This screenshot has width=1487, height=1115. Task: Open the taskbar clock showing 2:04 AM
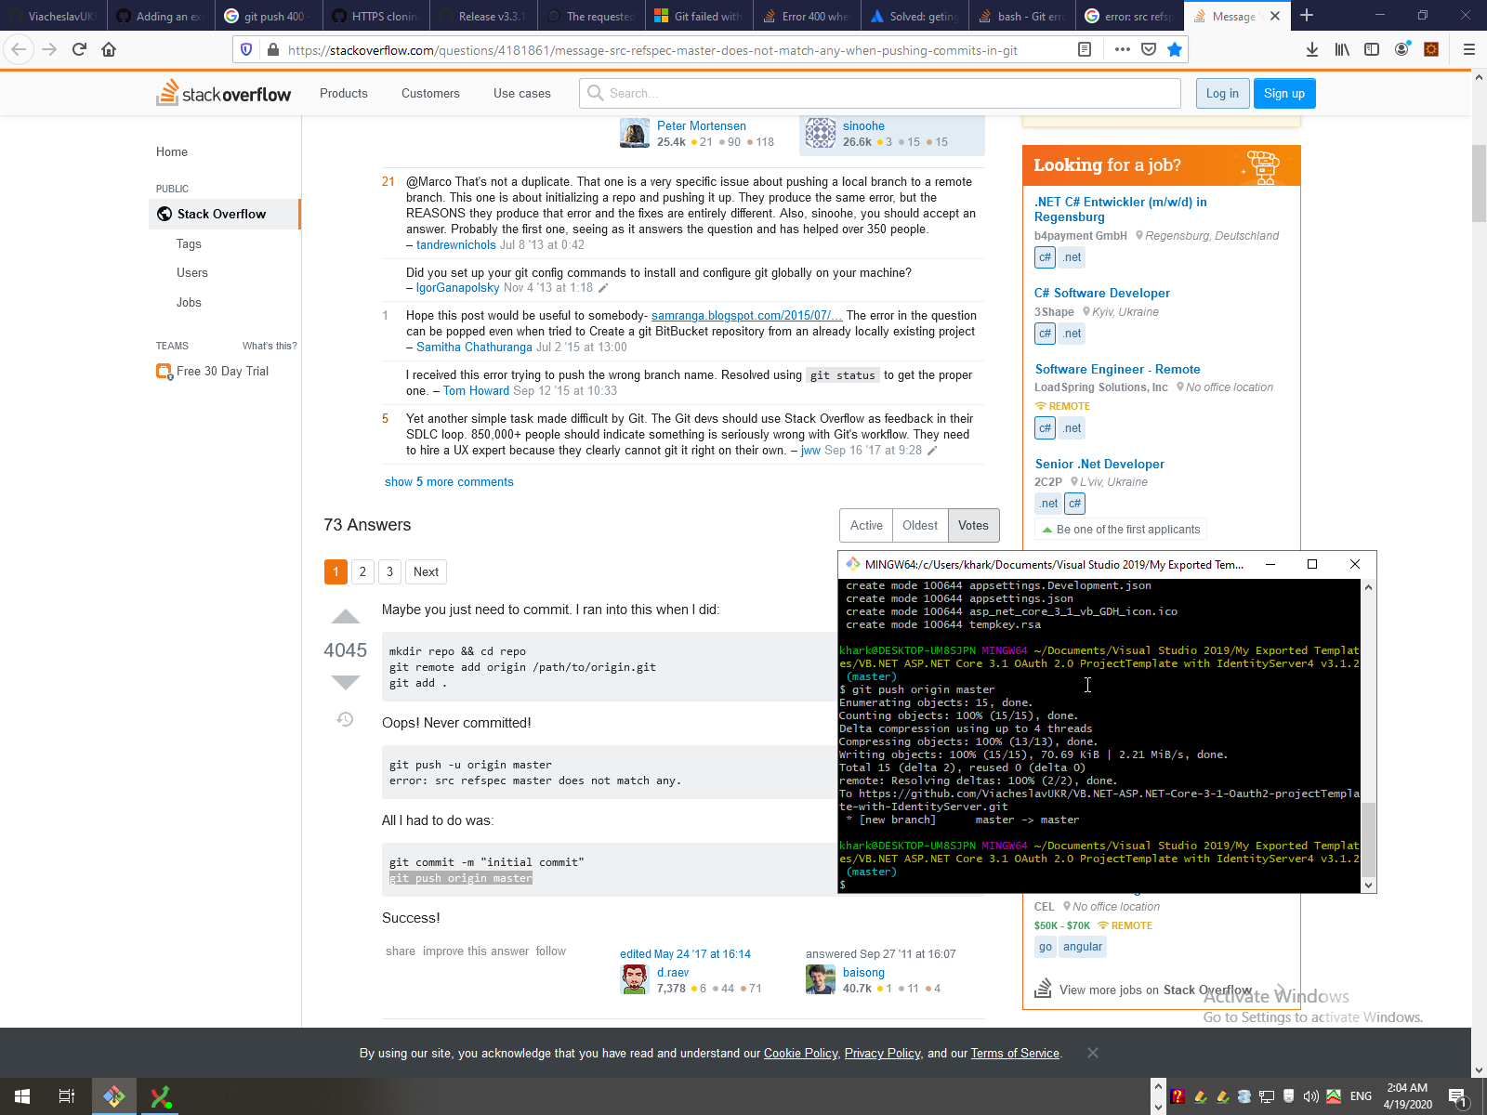pos(1407,1096)
